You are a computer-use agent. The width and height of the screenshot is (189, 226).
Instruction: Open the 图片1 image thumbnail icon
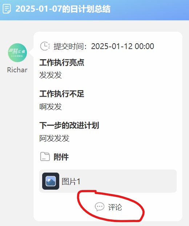point(51,181)
